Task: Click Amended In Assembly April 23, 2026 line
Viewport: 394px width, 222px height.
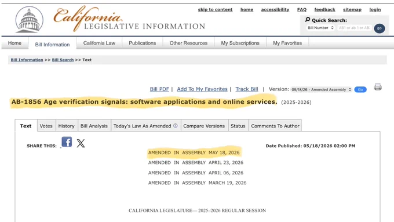Action: 196,163
